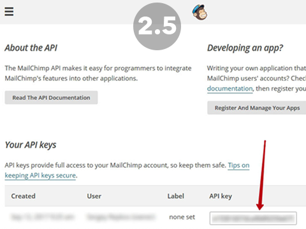The width and height of the screenshot is (306, 229).
Task: Select the API key text field
Action: pos(253,218)
